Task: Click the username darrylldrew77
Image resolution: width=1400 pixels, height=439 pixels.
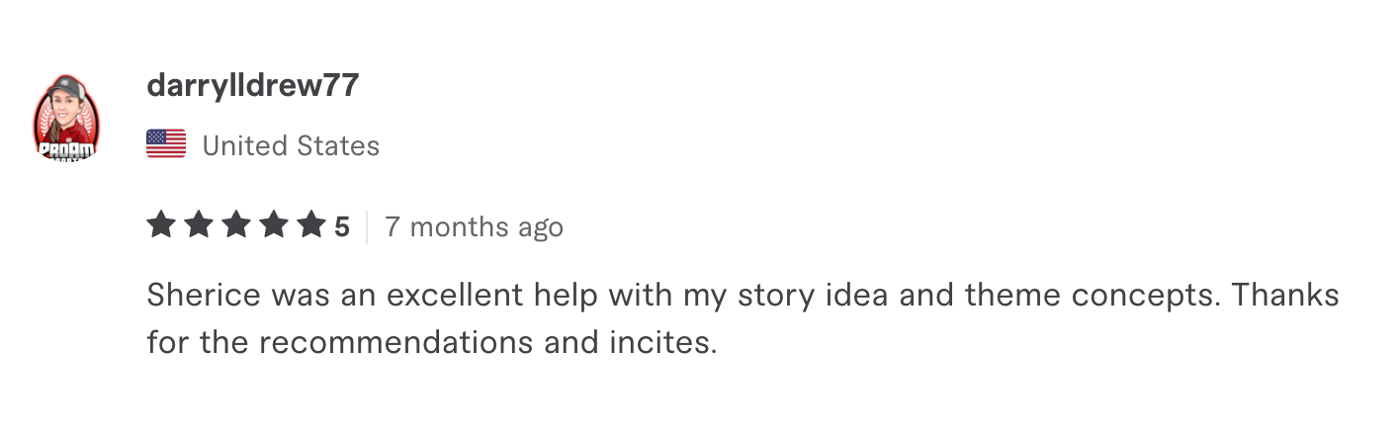Action: [x=253, y=86]
